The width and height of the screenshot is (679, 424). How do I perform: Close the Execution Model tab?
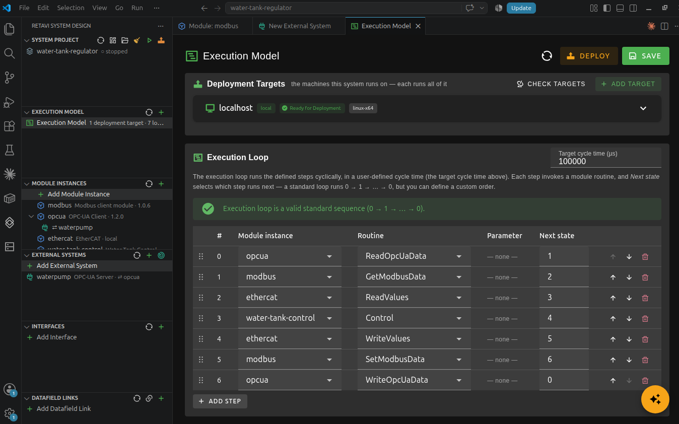pyautogui.click(x=418, y=26)
